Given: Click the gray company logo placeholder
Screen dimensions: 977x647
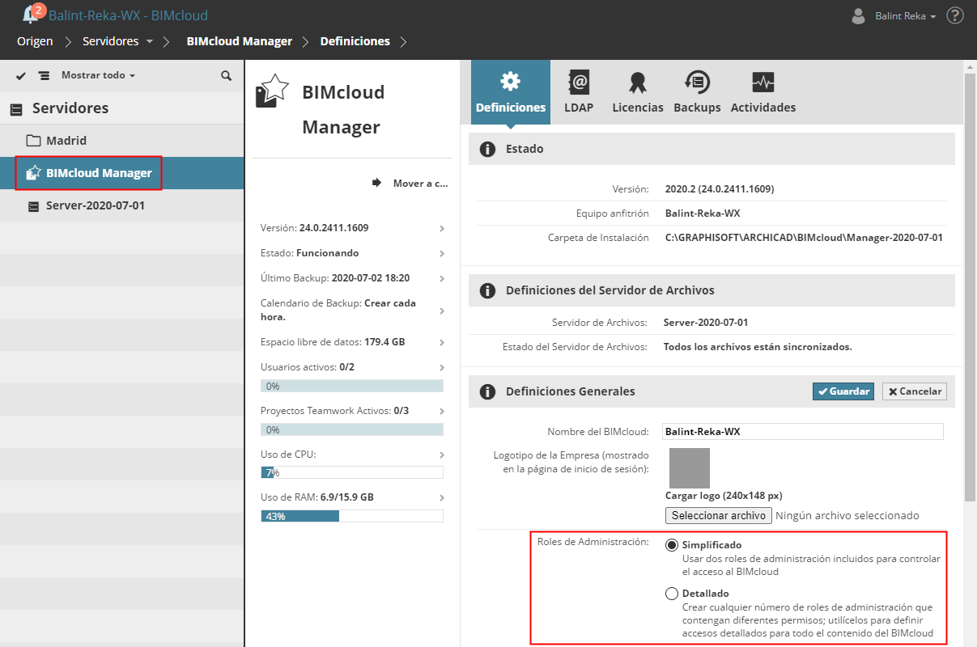Looking at the screenshot, I should (x=690, y=468).
